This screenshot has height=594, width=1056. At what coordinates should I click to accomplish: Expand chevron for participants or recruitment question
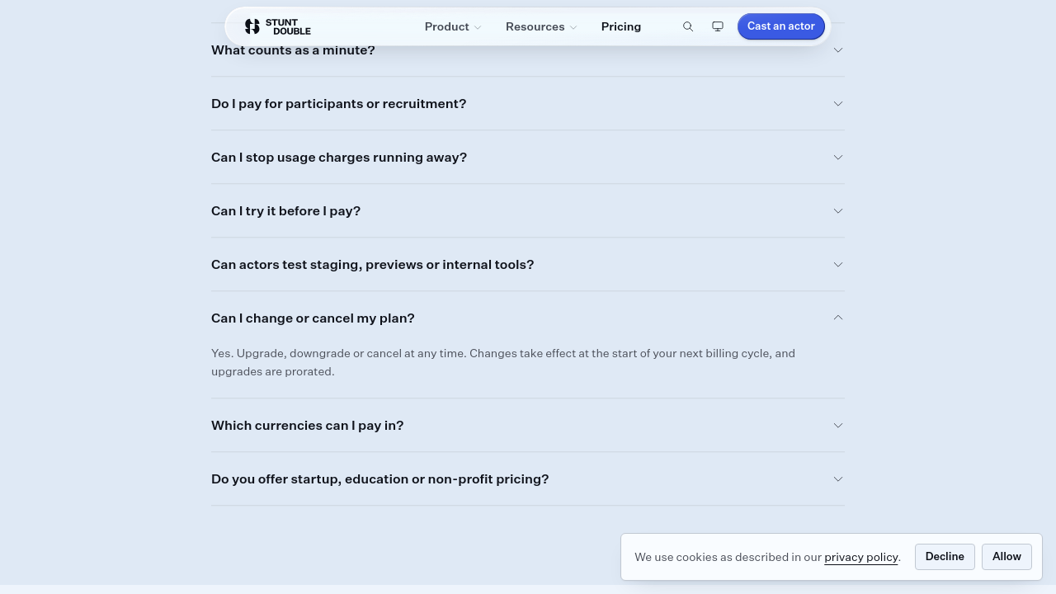point(838,104)
